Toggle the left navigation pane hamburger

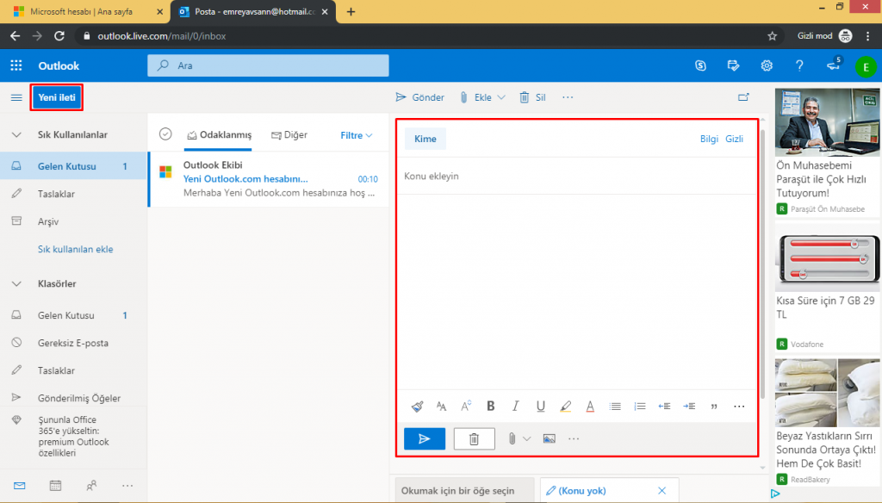point(16,97)
